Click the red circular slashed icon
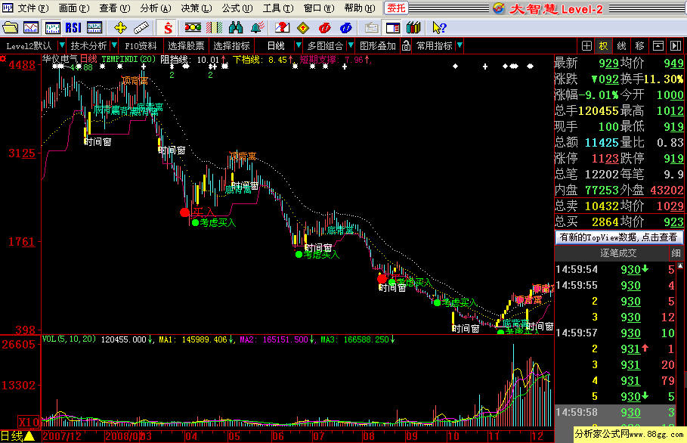Screen dimensions: 687x443 click(325, 28)
